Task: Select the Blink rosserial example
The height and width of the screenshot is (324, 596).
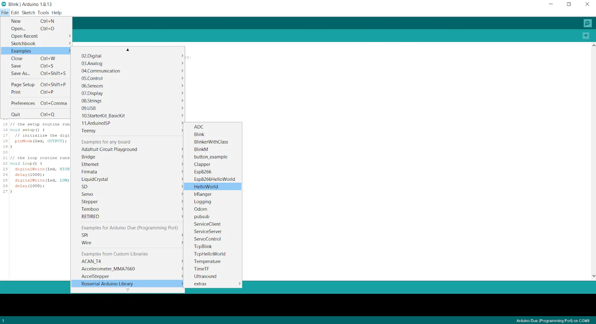Action: [199, 135]
